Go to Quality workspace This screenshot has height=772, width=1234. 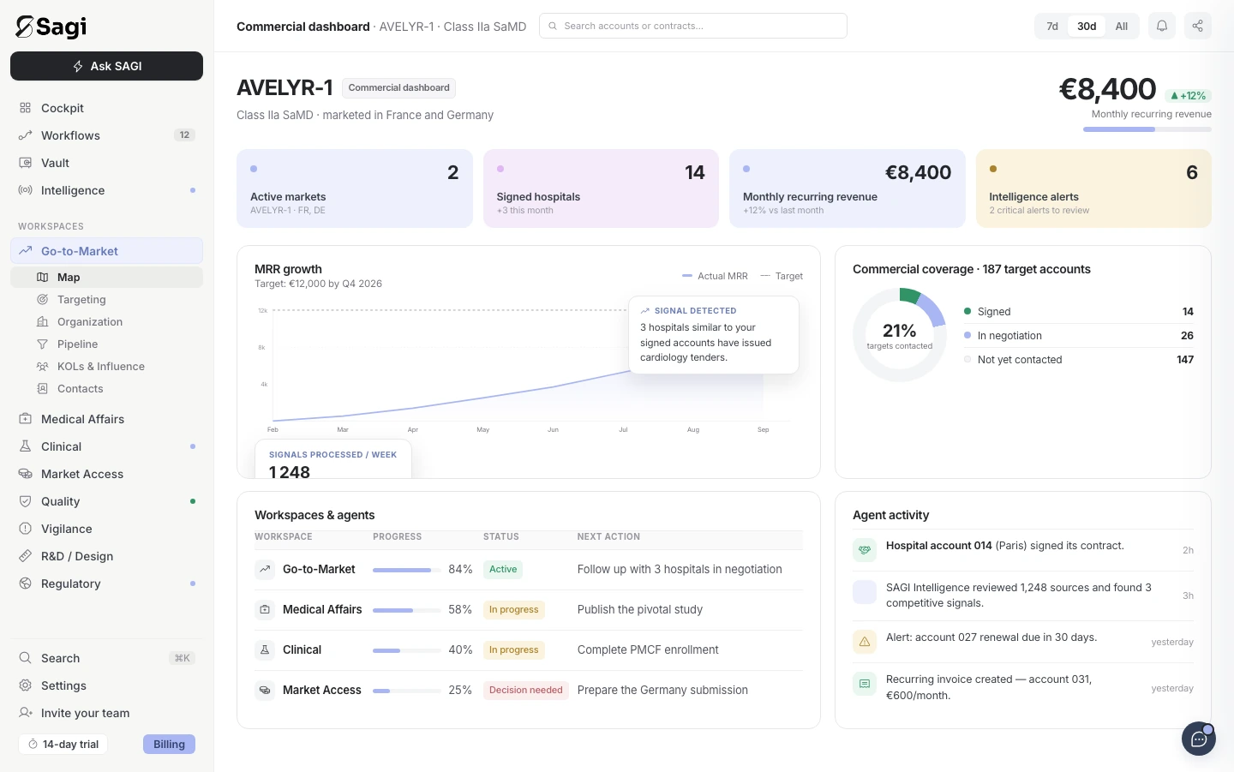coord(106,501)
